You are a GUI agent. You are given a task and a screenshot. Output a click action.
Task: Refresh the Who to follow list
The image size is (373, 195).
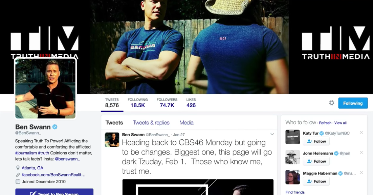coord(325,123)
